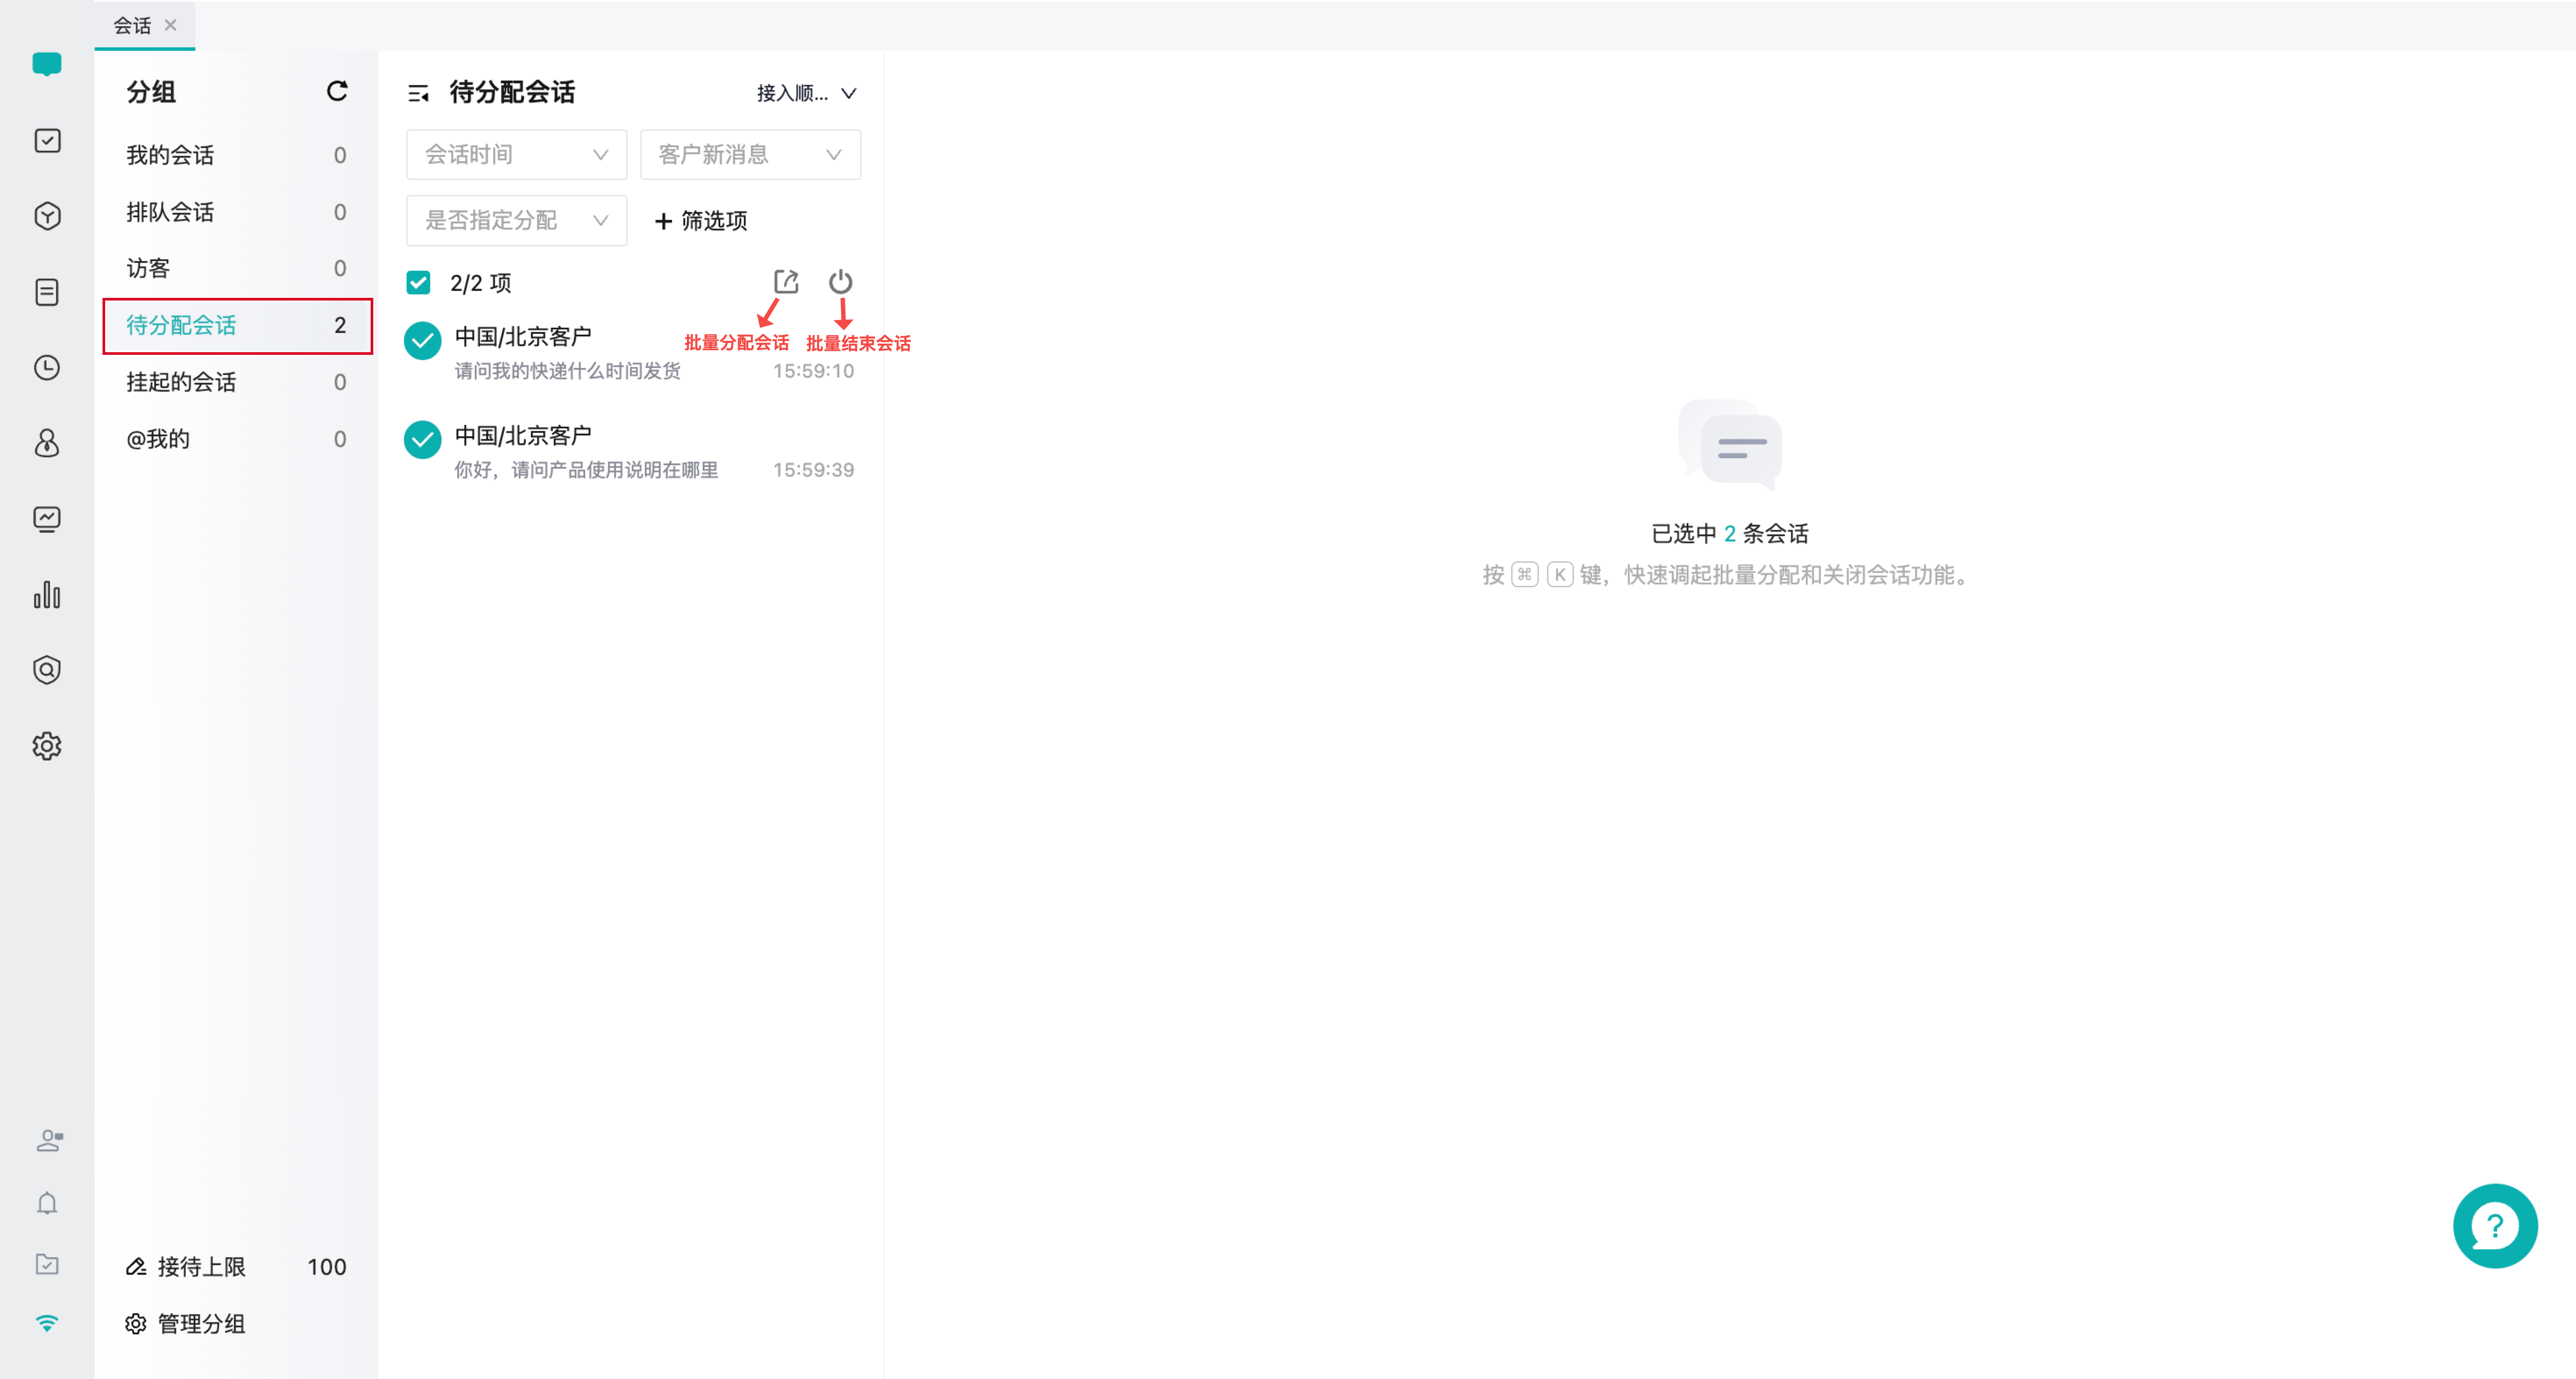Viewport: 2576px width, 1379px height.
Task: Refresh the 分组 group list
Action: coord(337,91)
